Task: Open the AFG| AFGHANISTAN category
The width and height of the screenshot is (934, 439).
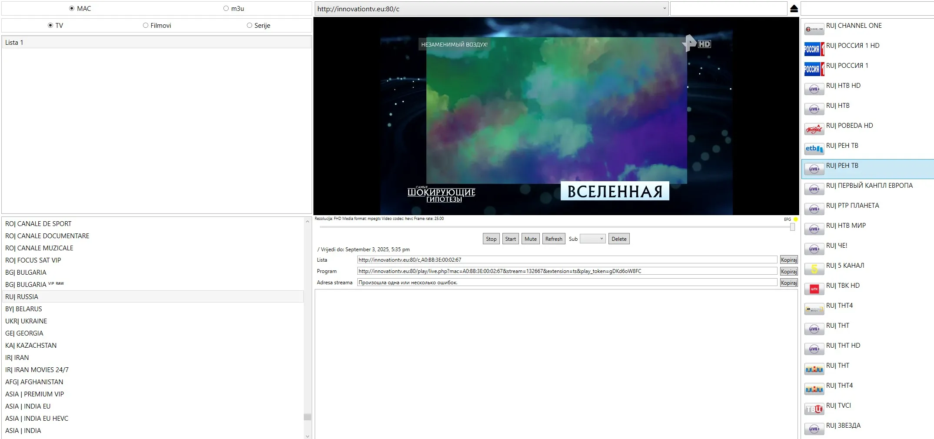Action: point(153,382)
